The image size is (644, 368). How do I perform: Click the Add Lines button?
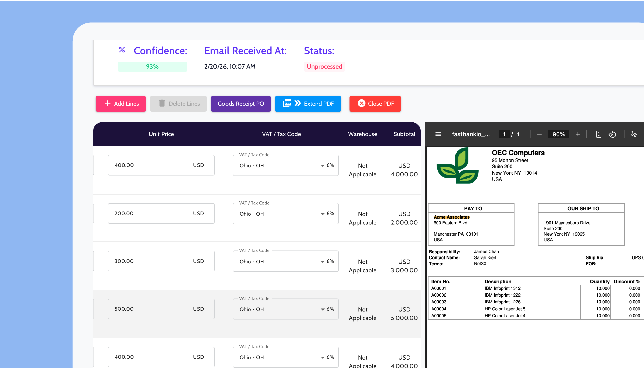click(x=121, y=104)
